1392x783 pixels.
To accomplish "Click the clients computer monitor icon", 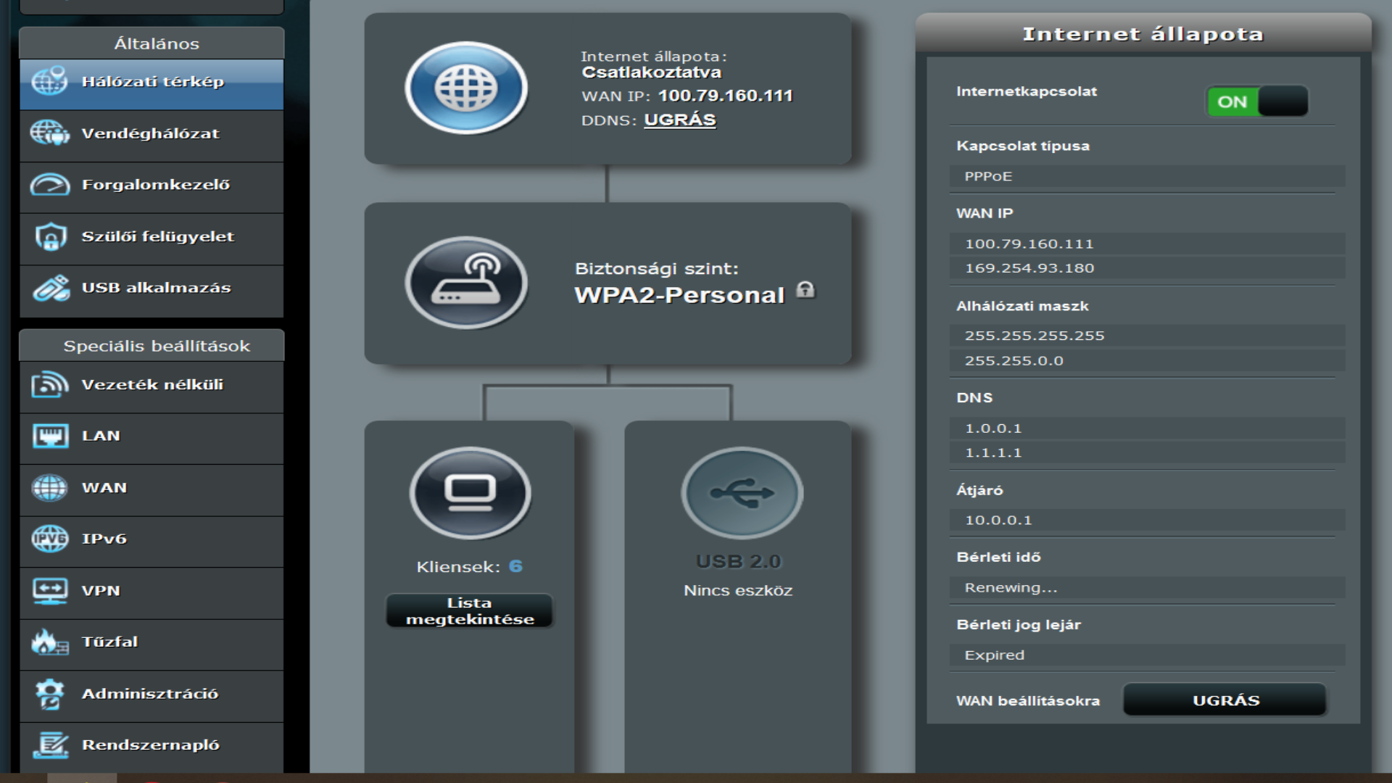I will [x=470, y=493].
